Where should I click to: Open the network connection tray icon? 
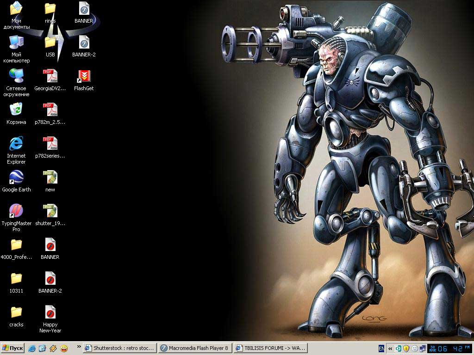coord(422,349)
